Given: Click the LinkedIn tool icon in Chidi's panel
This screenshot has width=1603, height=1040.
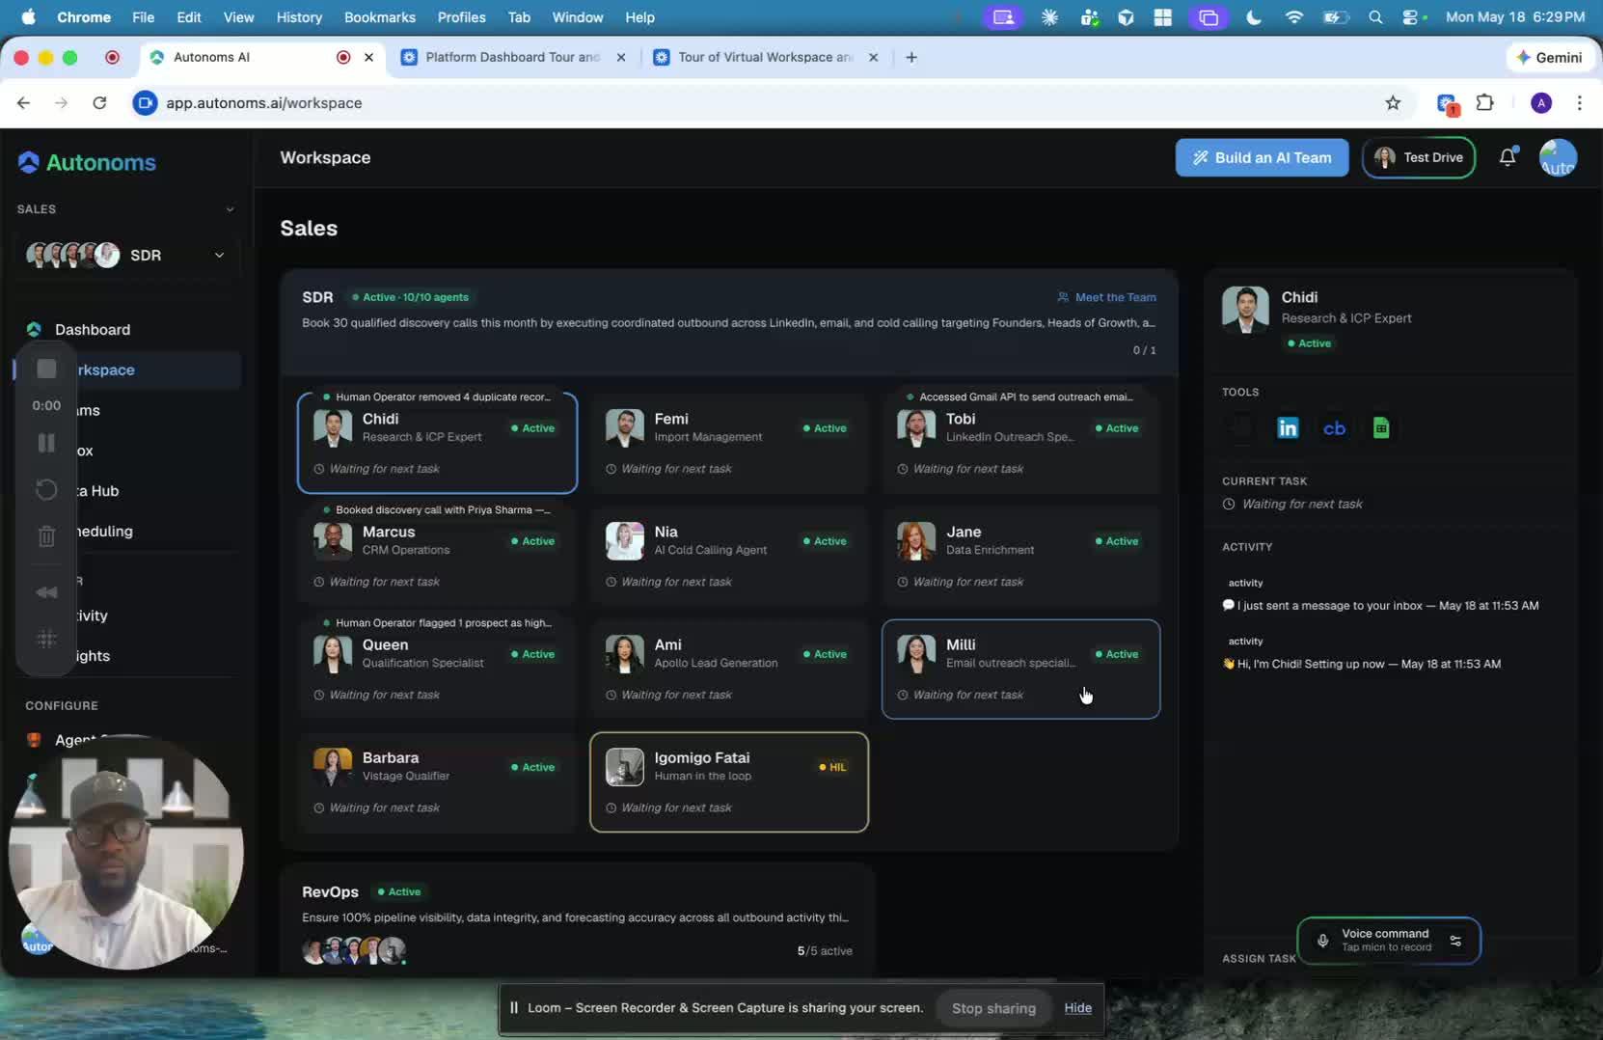Looking at the screenshot, I should point(1288,427).
